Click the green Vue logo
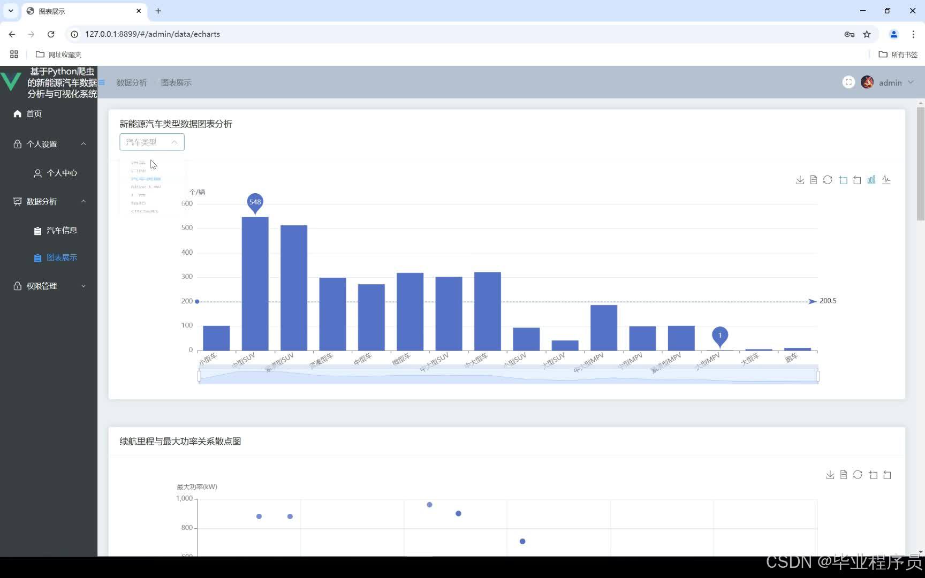This screenshot has height=578, width=925. pyautogui.click(x=11, y=82)
